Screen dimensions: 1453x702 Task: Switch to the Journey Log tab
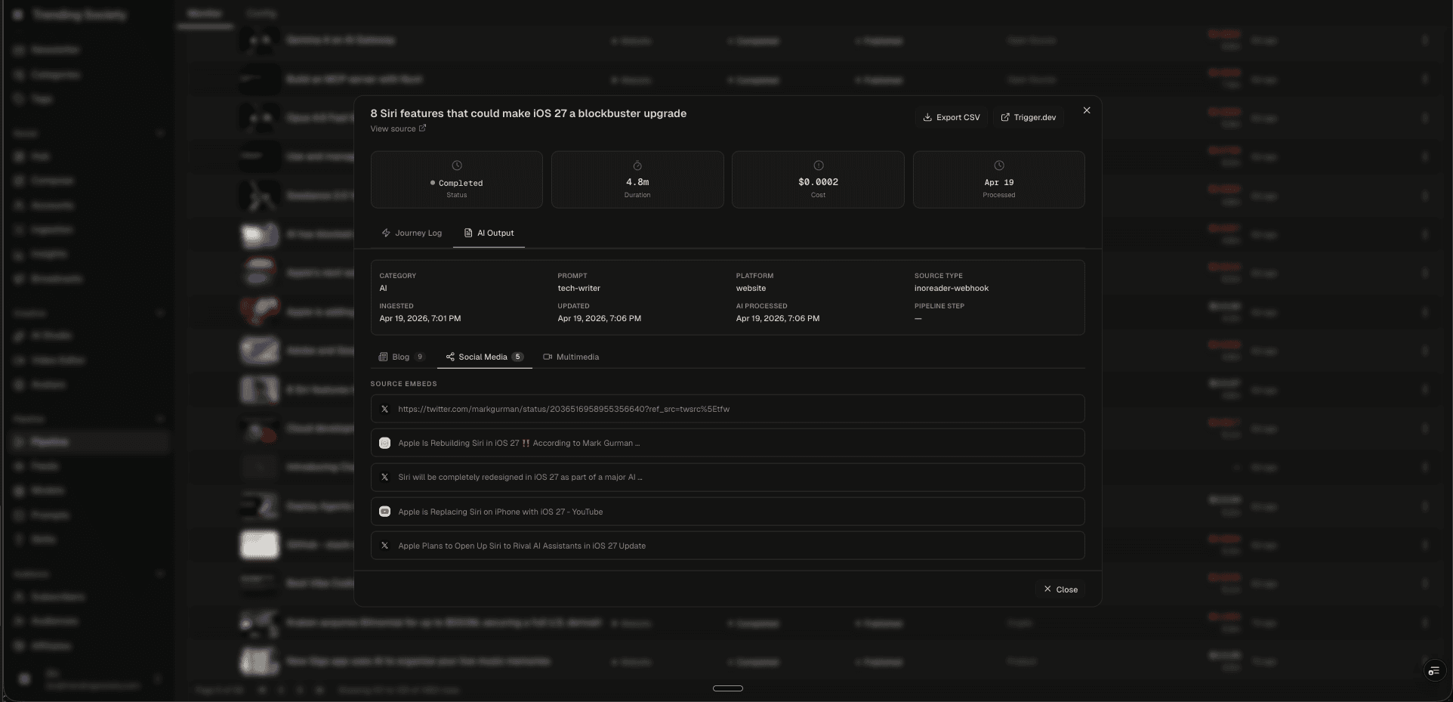(412, 233)
